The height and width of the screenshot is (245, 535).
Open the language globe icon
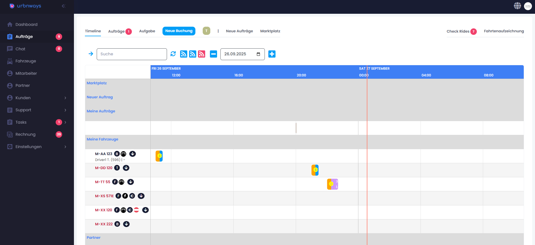pyautogui.click(x=517, y=6)
